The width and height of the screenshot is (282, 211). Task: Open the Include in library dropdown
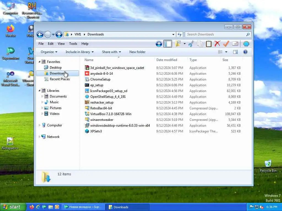(x=80, y=52)
